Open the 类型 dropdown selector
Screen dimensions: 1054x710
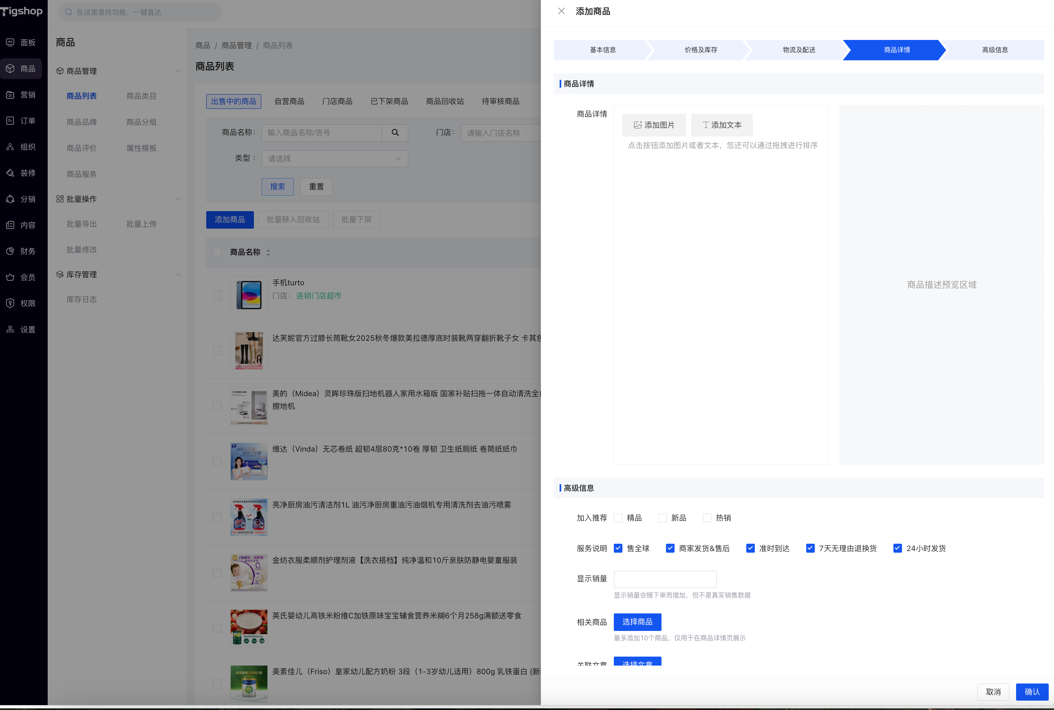[335, 159]
